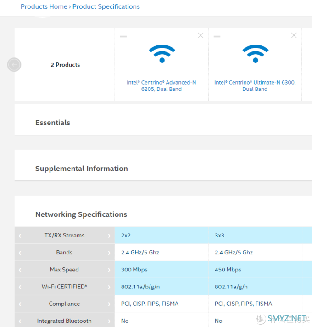Image resolution: width=312 pixels, height=327 pixels.
Task: Click right chevron on Bands row
Action: [109, 253]
